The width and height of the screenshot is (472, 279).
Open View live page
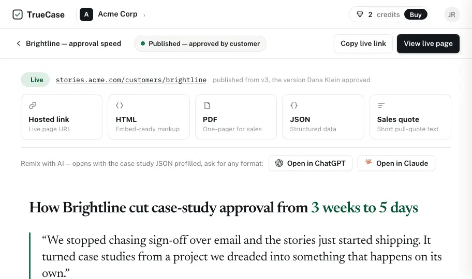click(428, 43)
